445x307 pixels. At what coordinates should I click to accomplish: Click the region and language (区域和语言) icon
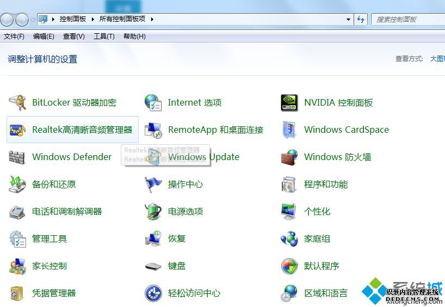coord(289,293)
